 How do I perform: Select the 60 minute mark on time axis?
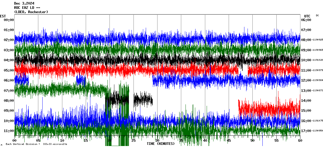click(300, 141)
